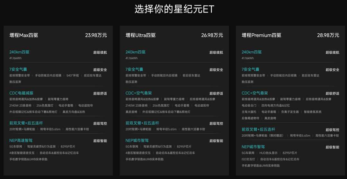Click 真皮座椅 in the Ultra card

131,112
